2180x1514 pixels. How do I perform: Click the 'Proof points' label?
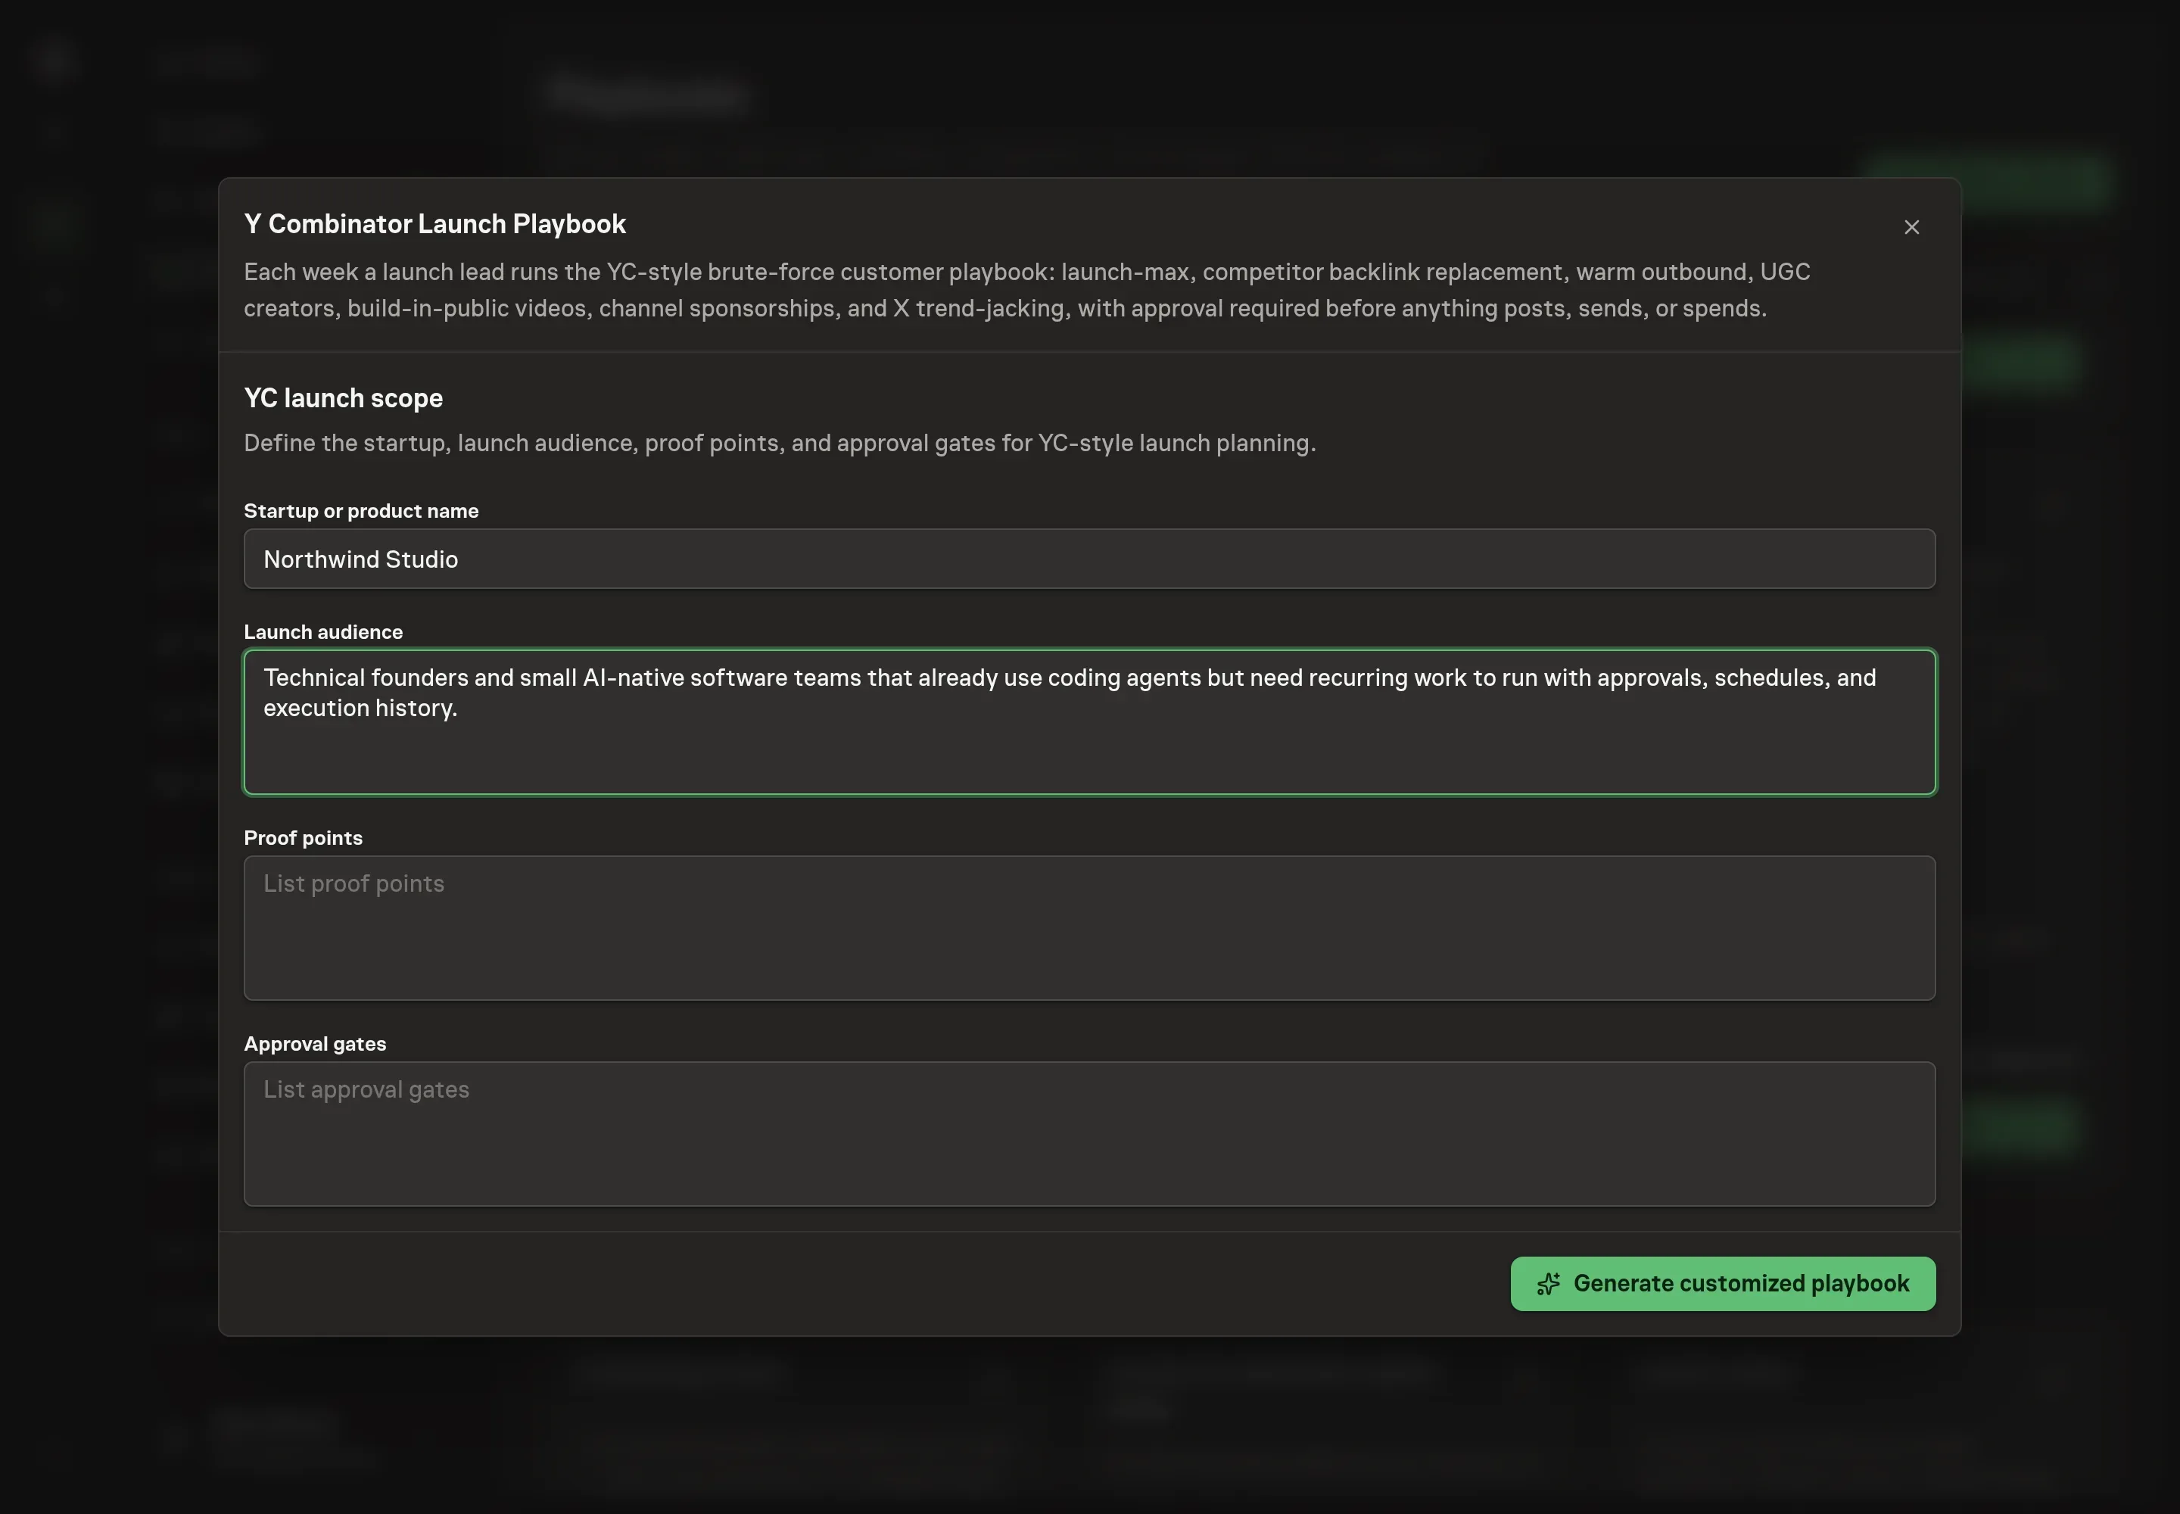pos(304,838)
